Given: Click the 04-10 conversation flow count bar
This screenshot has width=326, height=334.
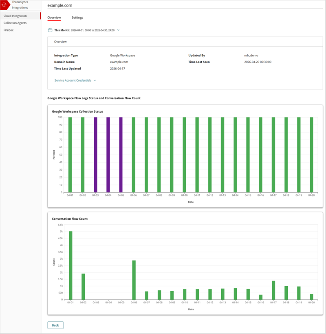Looking at the screenshot, I should pyautogui.click(x=185, y=294).
